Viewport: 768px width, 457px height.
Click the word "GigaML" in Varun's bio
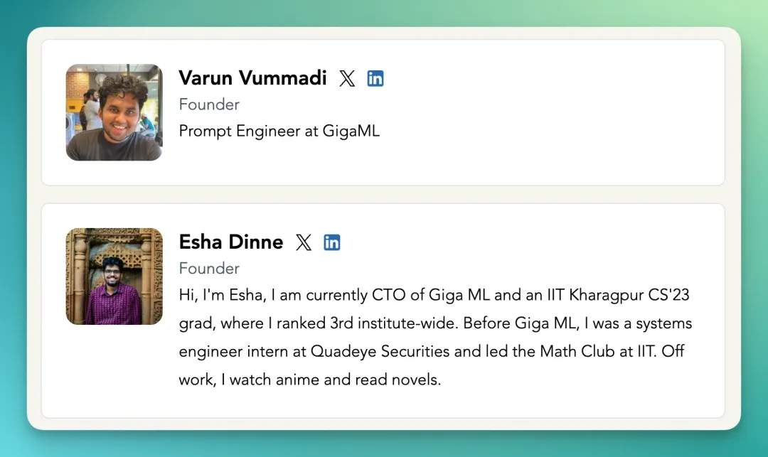click(x=350, y=131)
